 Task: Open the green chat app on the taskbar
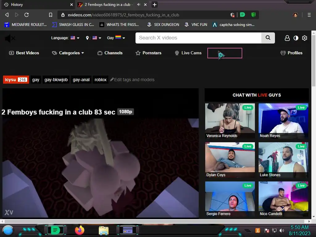pos(55,230)
